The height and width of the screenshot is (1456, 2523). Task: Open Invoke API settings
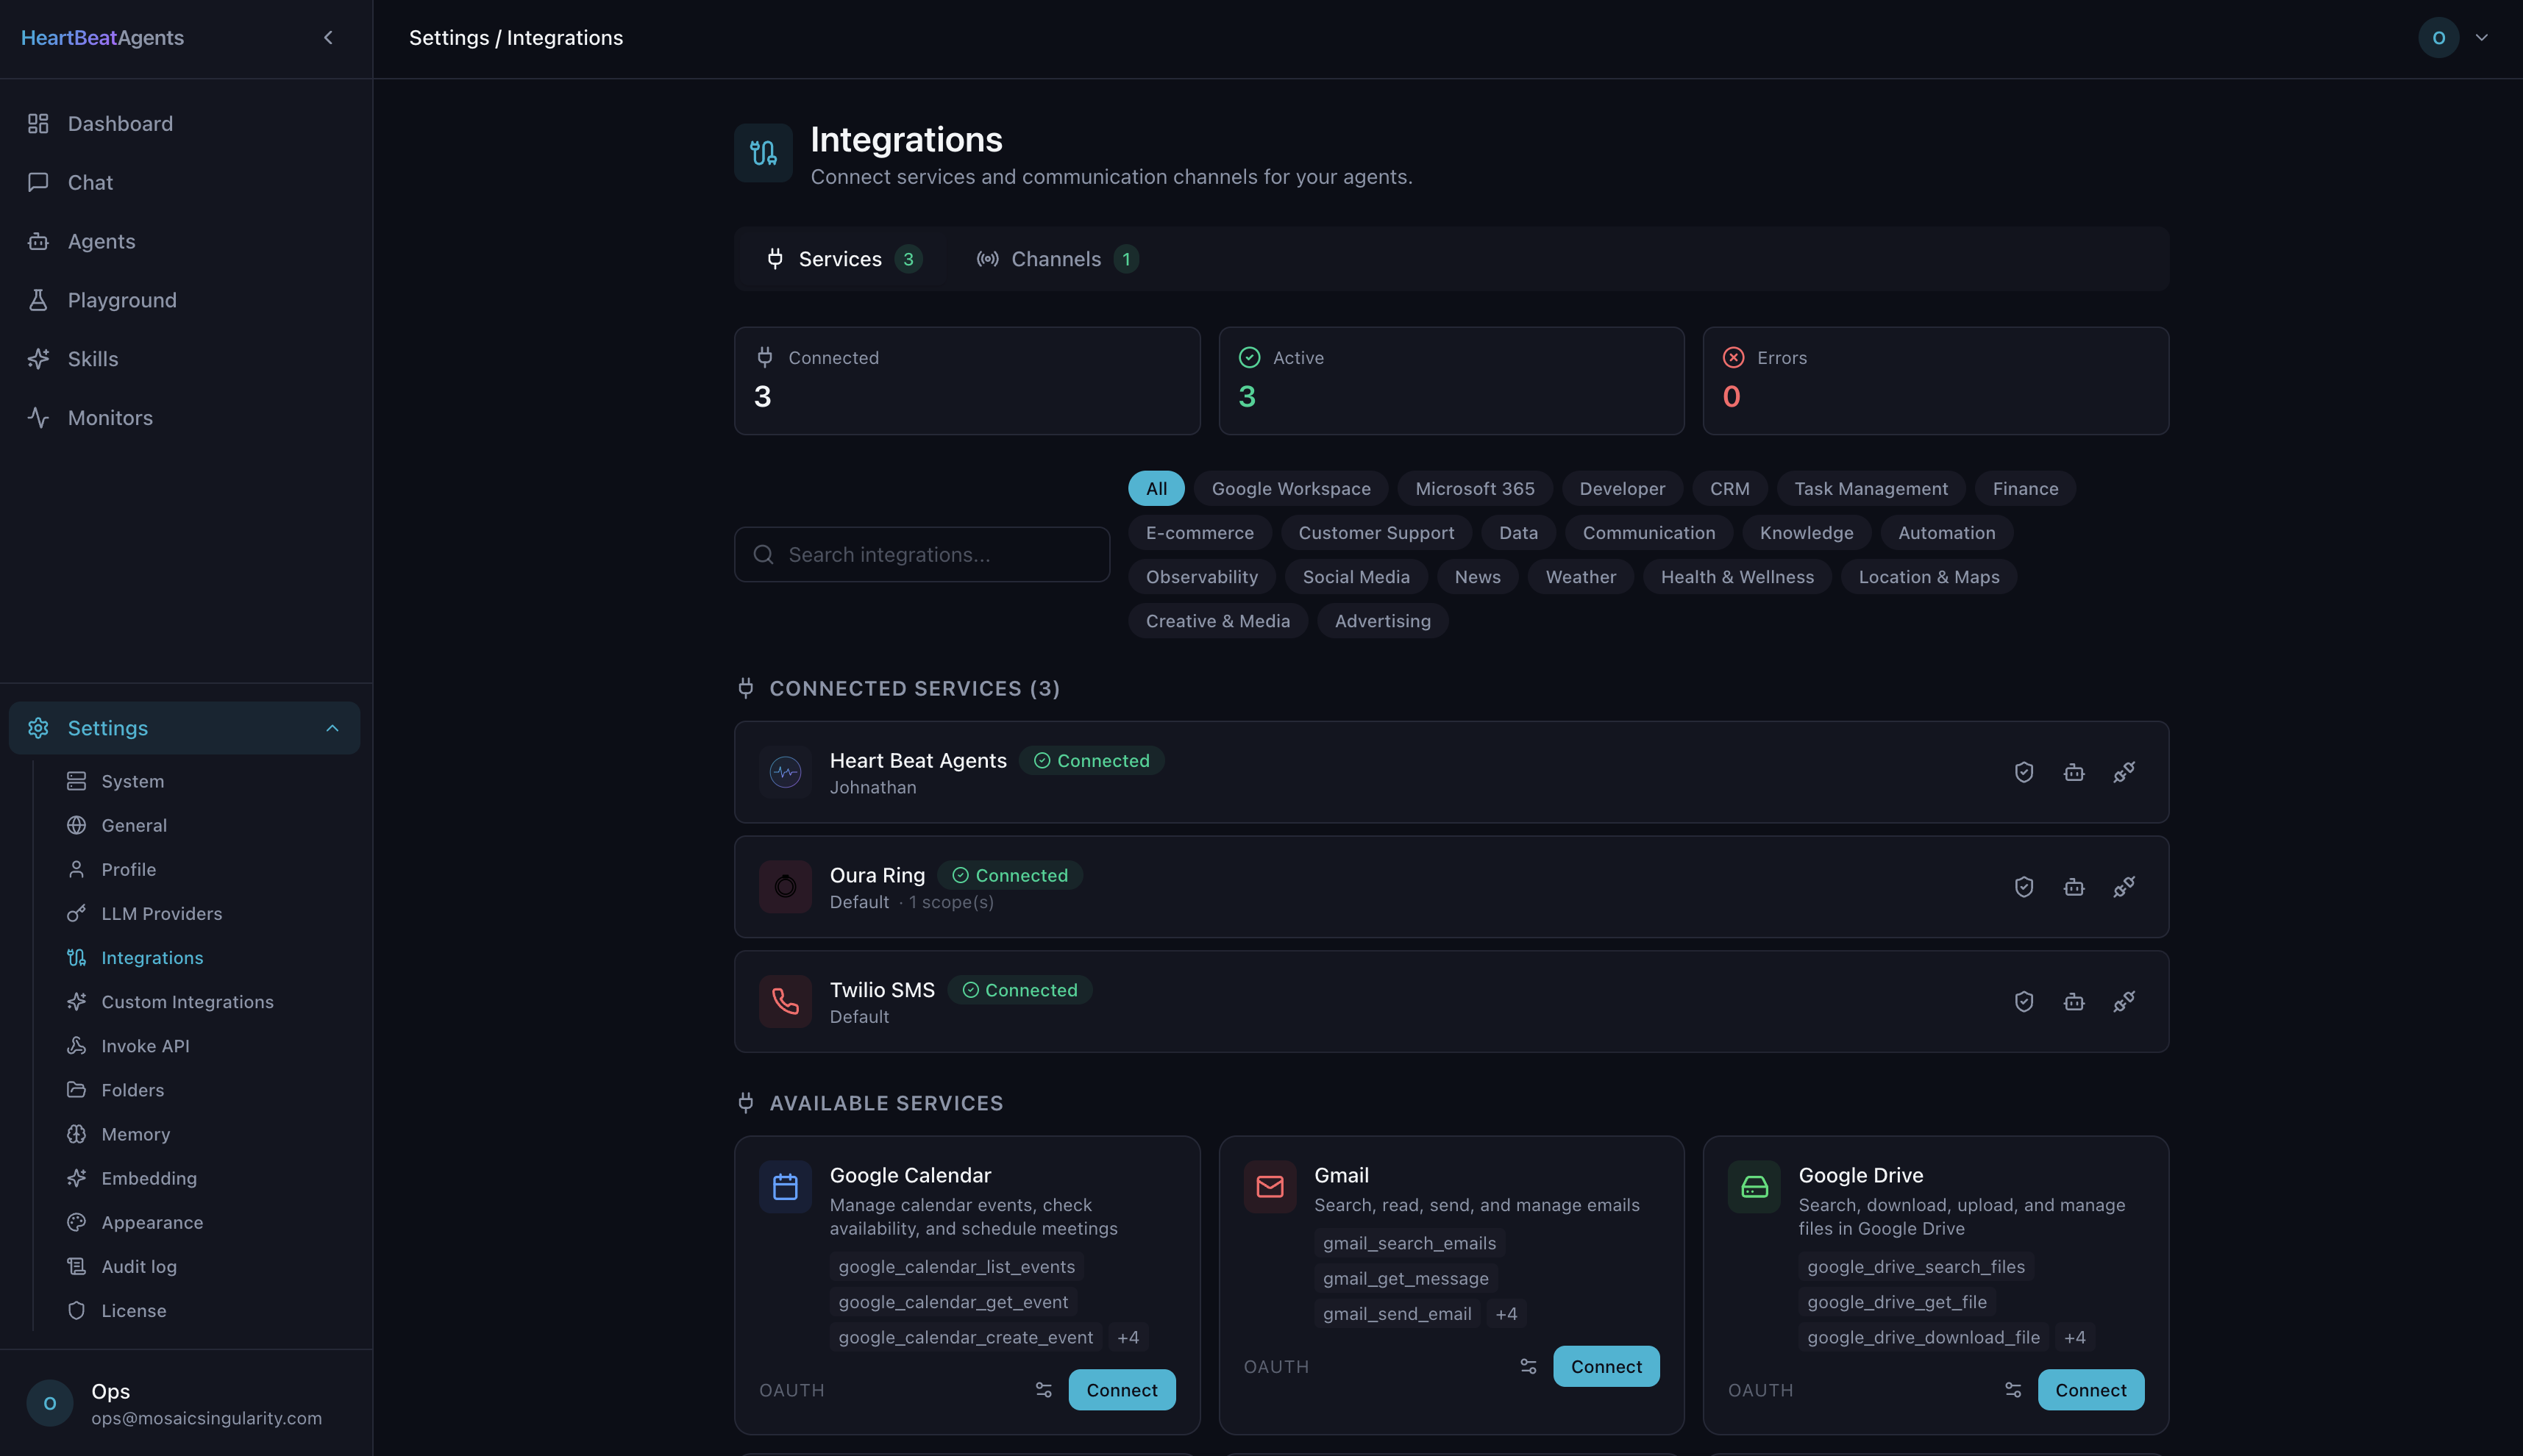205,1046
